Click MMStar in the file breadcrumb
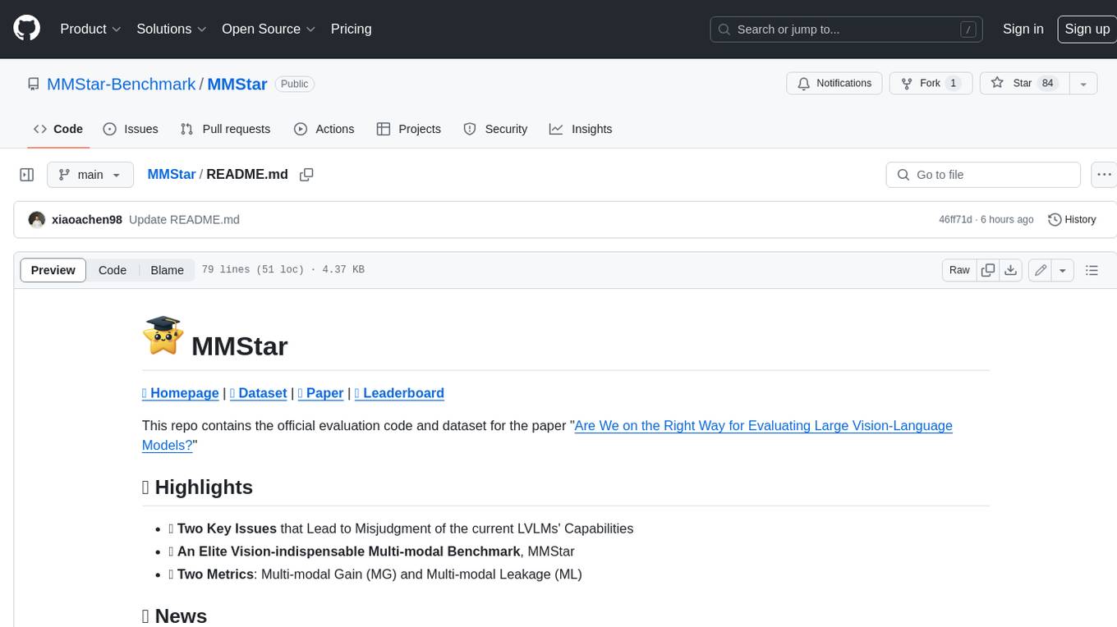Image resolution: width=1117 pixels, height=627 pixels. point(172,174)
